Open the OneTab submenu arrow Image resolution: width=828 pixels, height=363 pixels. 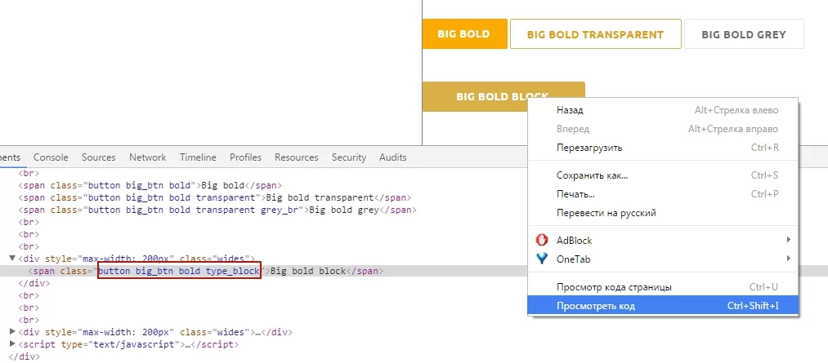coord(789,259)
